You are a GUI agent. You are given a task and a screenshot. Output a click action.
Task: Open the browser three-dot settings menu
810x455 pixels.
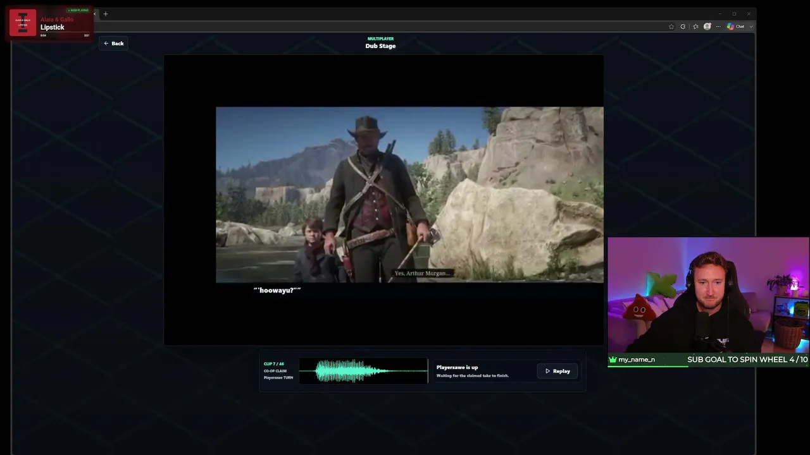pos(718,27)
